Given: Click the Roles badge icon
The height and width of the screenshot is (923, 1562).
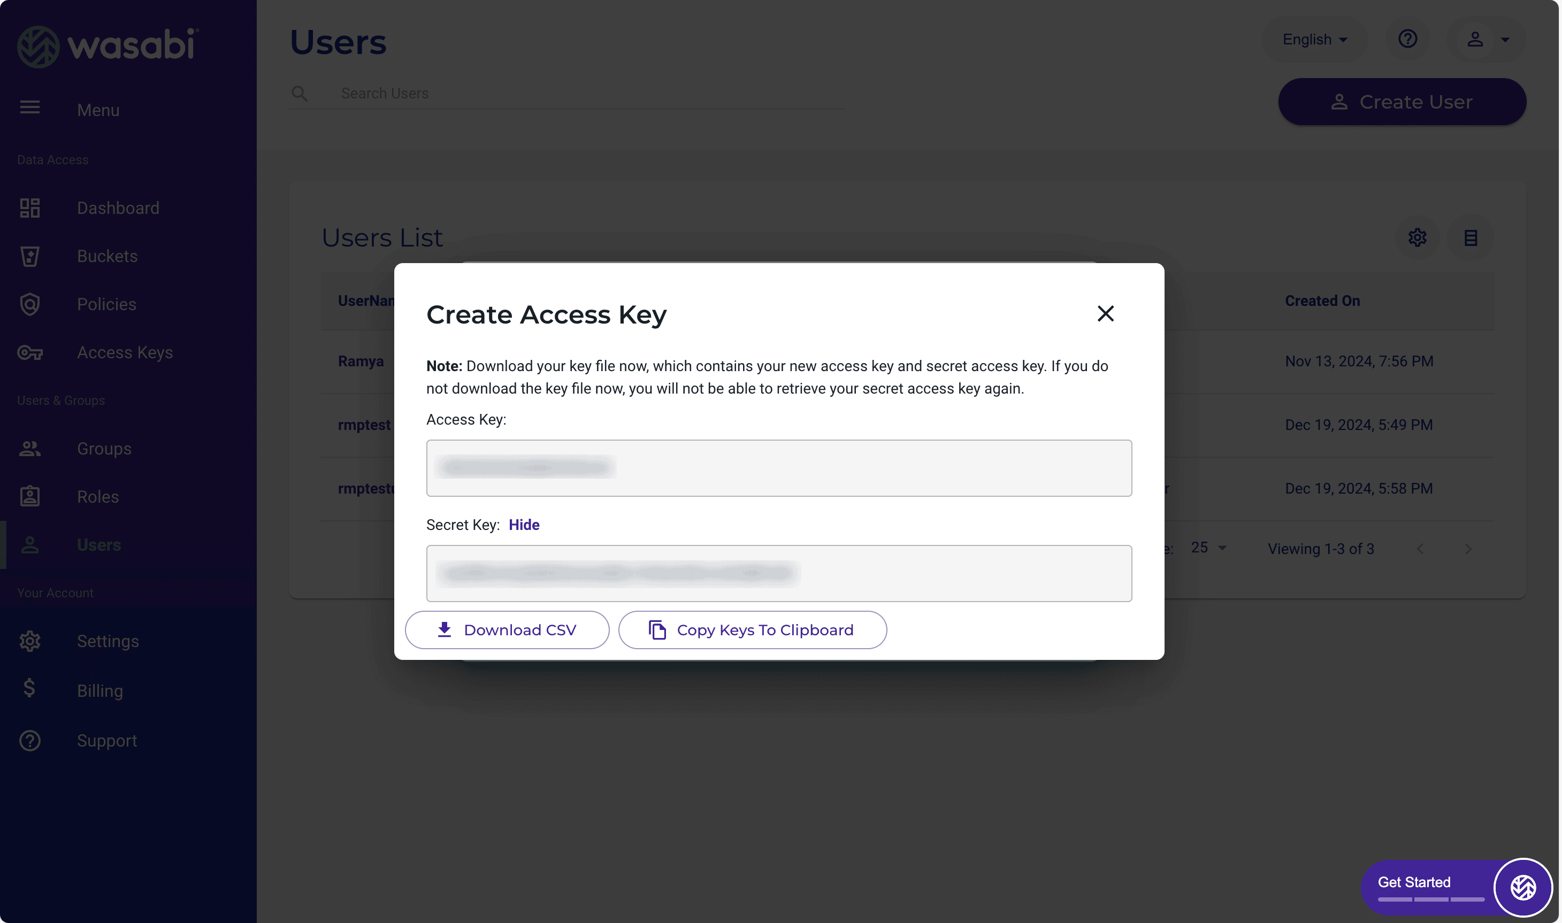Looking at the screenshot, I should [30, 496].
